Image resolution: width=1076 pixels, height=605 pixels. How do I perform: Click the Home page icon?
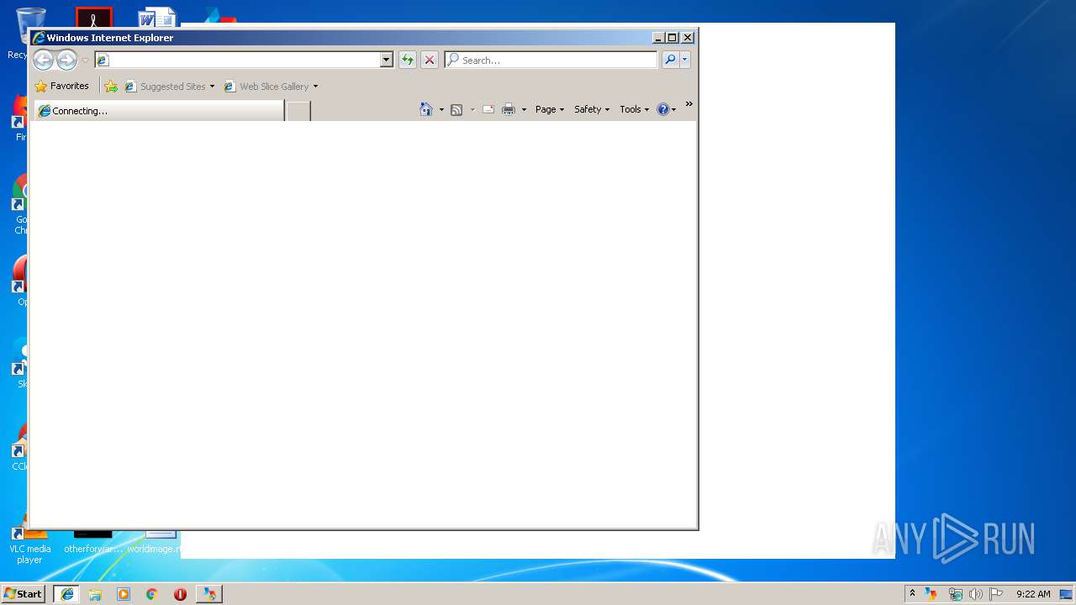(426, 109)
